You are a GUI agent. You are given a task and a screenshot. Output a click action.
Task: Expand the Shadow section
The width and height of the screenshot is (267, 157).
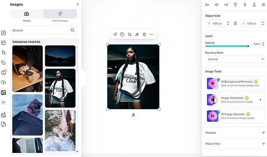pos(235,132)
